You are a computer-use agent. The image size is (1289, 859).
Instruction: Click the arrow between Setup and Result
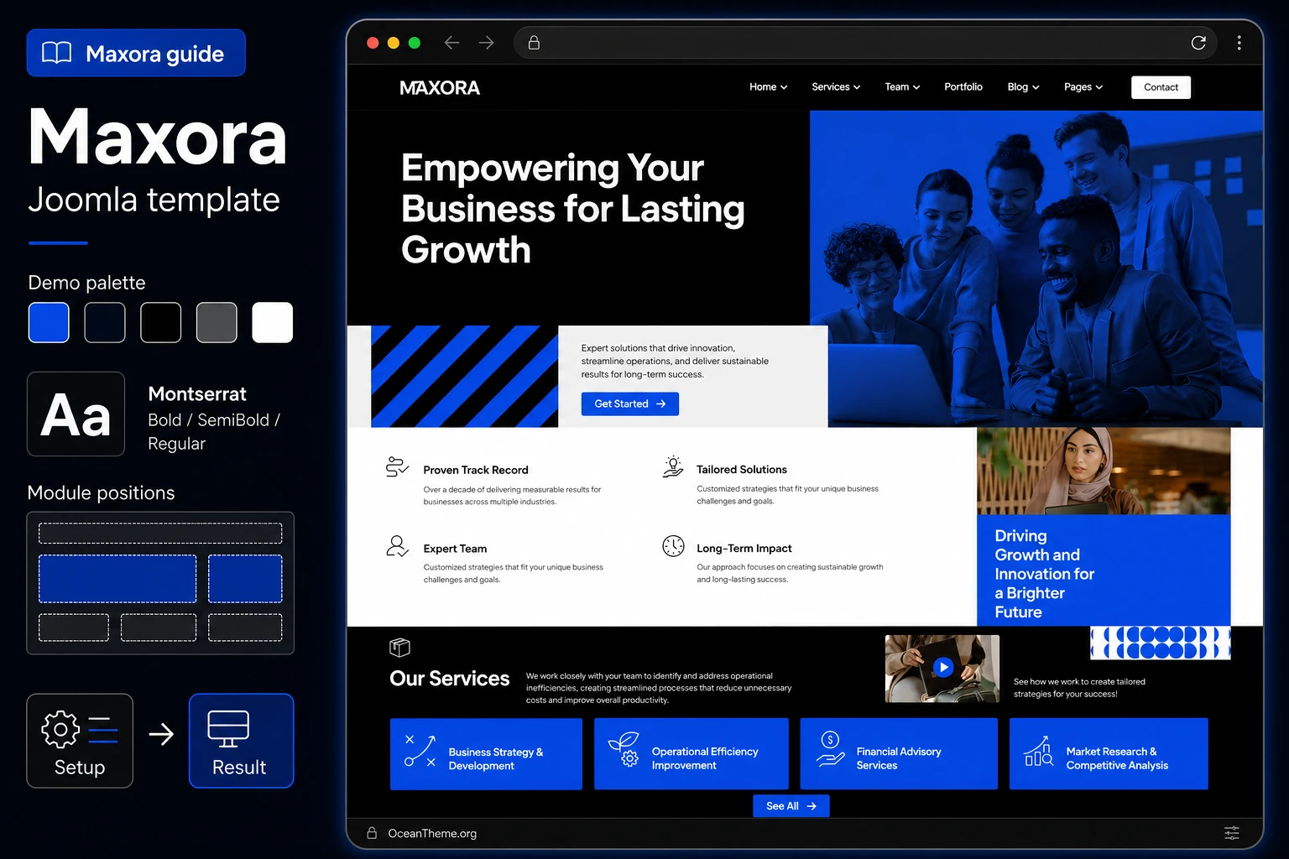click(x=161, y=735)
